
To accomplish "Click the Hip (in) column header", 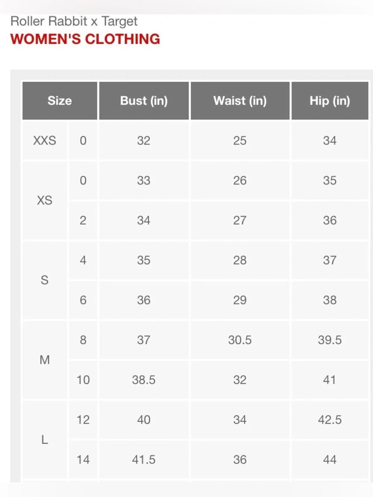I will coord(330,101).
